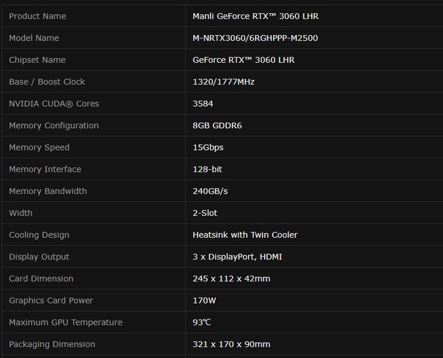443x358 pixels.
Task: Click the 'Cooling Design' label
Action: [x=39, y=235]
